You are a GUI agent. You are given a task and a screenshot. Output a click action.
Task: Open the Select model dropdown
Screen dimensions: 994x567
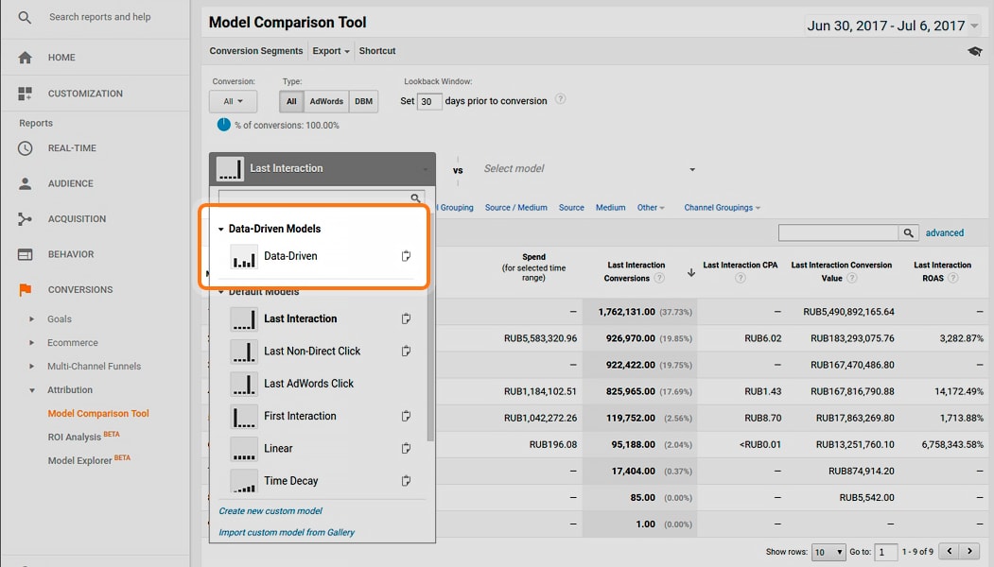click(588, 169)
